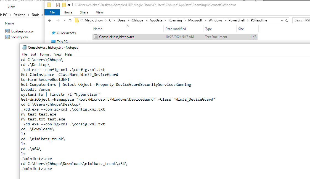Click the Quick access star icon

click(x=54, y=33)
